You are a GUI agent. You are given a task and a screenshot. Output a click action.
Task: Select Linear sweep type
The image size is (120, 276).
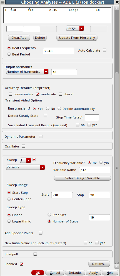pyautogui.click(x=9, y=215)
